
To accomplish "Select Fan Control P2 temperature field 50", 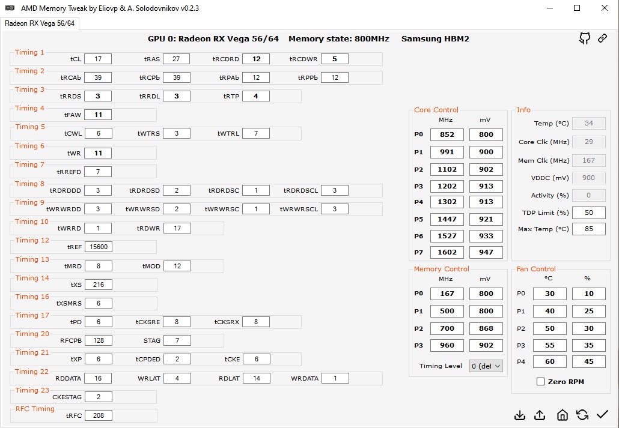I will click(x=549, y=328).
